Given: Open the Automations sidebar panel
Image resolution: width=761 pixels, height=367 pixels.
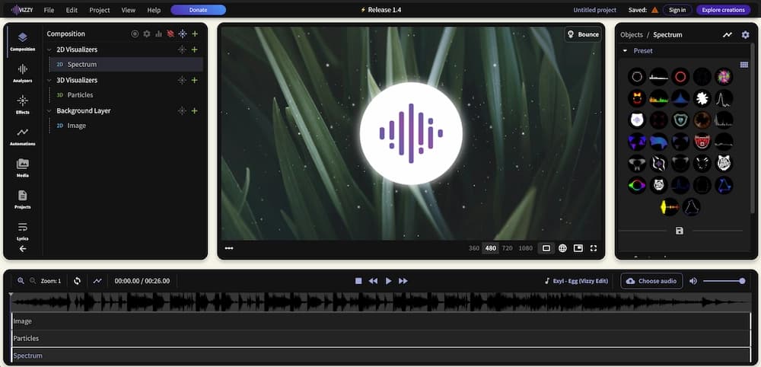Looking at the screenshot, I should click(22, 136).
